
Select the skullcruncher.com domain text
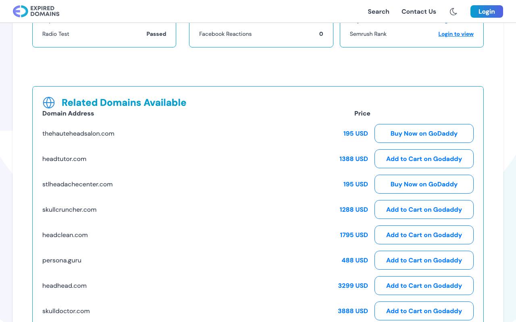click(69, 209)
